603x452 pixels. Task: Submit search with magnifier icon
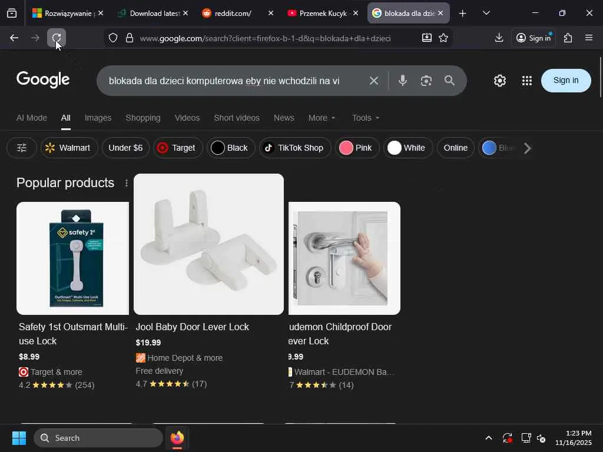(449, 81)
